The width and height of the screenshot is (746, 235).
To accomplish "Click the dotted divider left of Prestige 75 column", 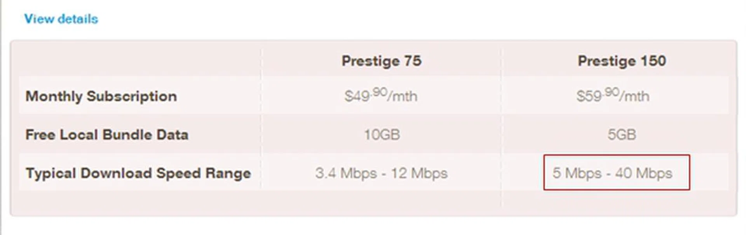I will [x=261, y=117].
